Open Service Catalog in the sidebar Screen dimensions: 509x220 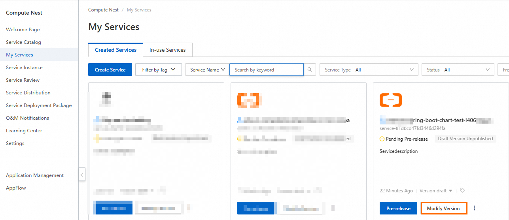tap(23, 42)
